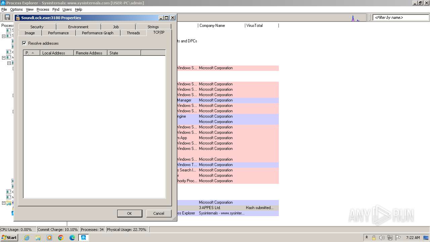This screenshot has height=242, width=430.
Task: Select the hority Proc... row
Action: coord(228,181)
